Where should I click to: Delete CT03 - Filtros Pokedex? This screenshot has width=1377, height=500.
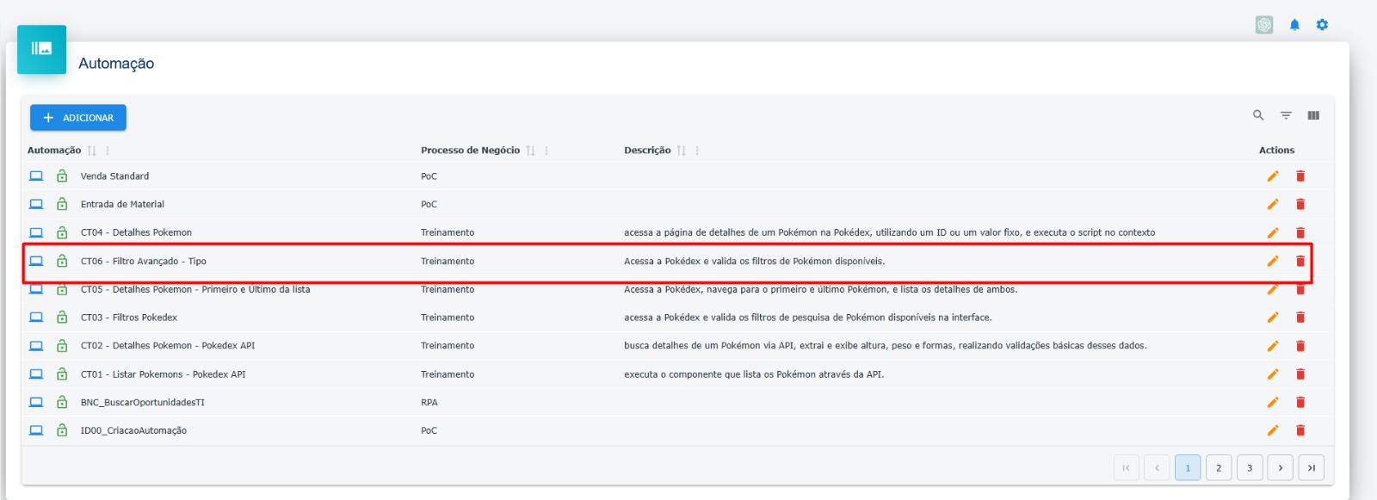pyautogui.click(x=1300, y=318)
